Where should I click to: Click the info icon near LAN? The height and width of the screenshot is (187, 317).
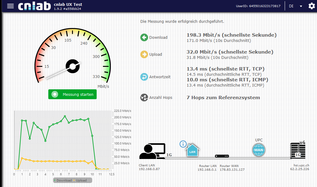tap(183, 144)
